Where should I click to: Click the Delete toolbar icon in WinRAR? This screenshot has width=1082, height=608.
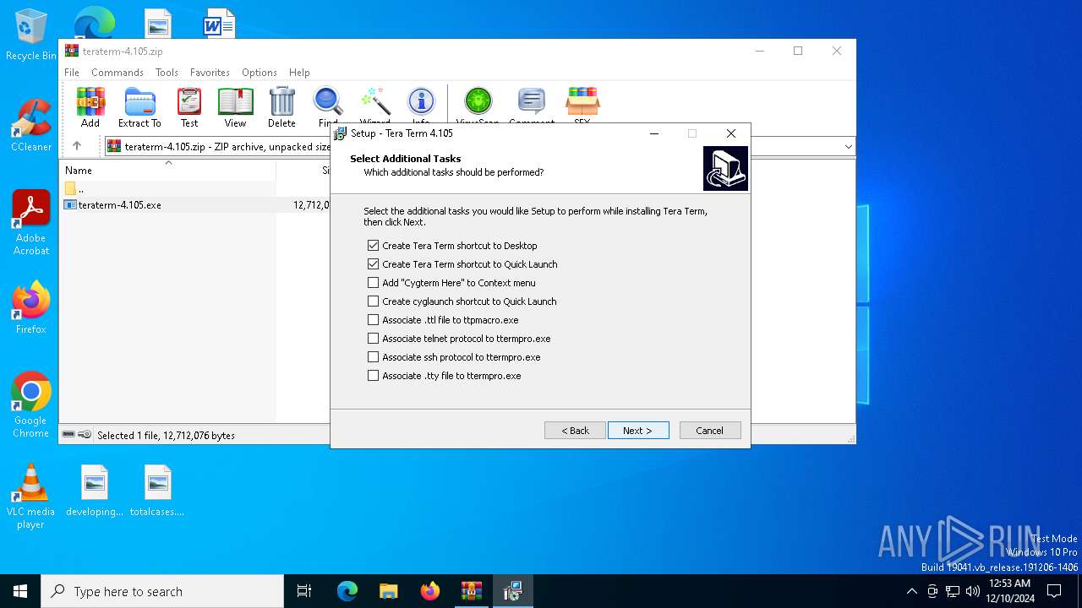(x=281, y=107)
